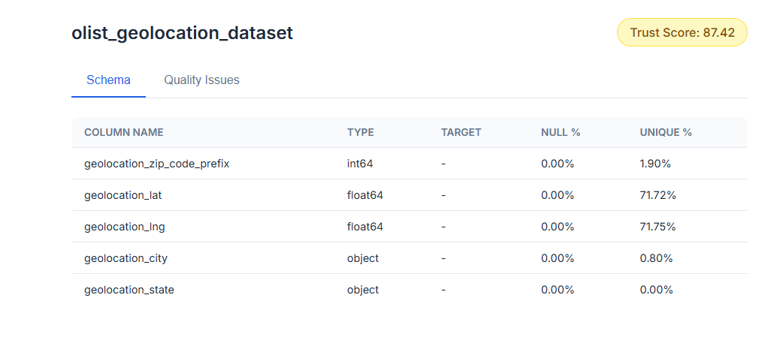Switch to the Quality Issues tab
Image resolution: width=783 pixels, height=358 pixels.
point(201,80)
